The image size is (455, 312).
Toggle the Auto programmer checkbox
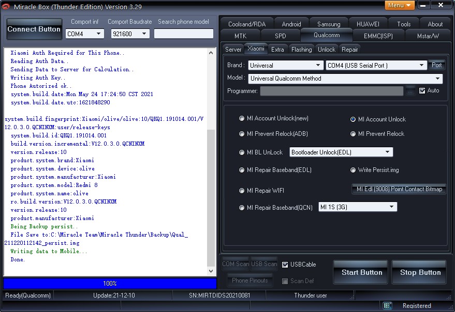[422, 91]
